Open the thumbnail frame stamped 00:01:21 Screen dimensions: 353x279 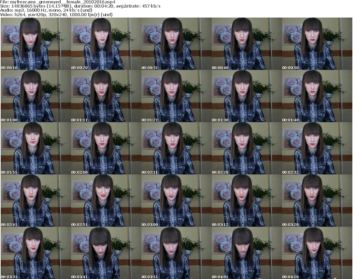click(176, 96)
